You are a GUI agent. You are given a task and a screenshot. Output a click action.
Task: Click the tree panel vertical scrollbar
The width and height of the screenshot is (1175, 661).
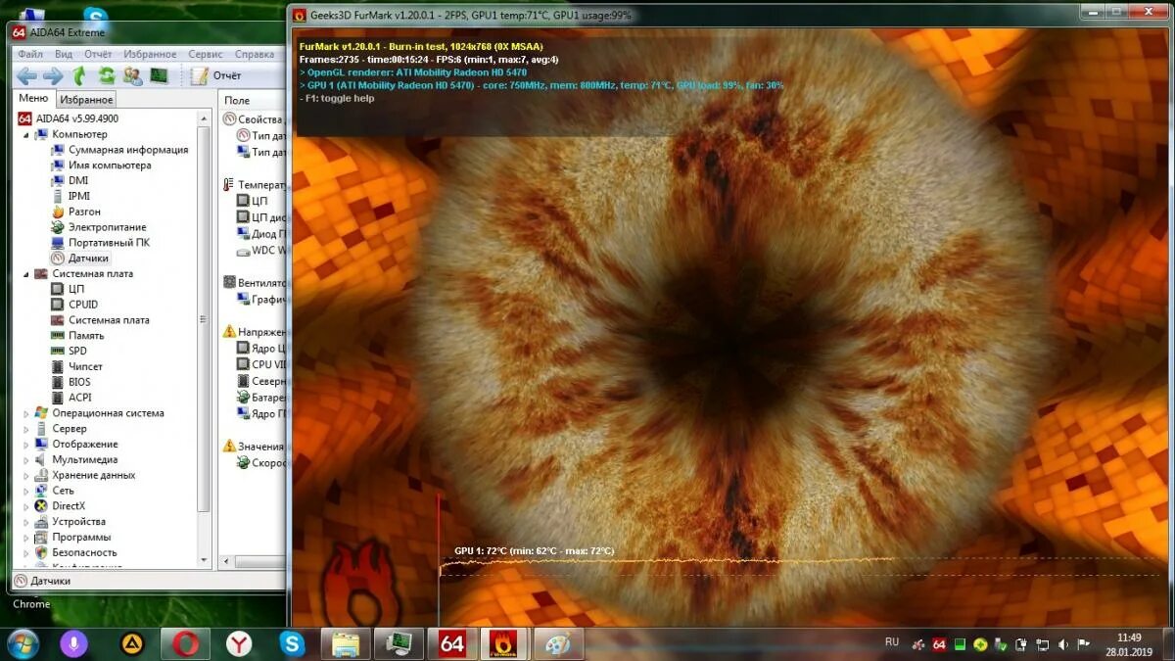click(x=204, y=318)
